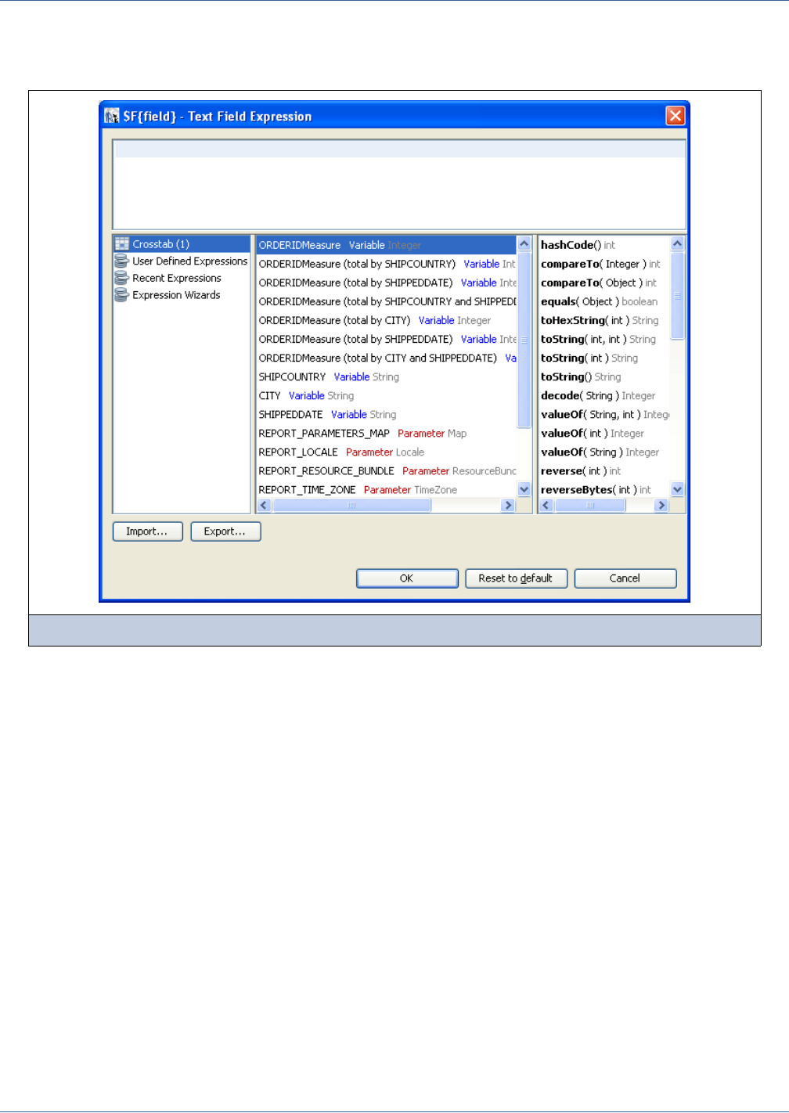The width and height of the screenshot is (789, 1113).
Task: Click variables list horizontal scrollbar thumb
Action: (351, 506)
